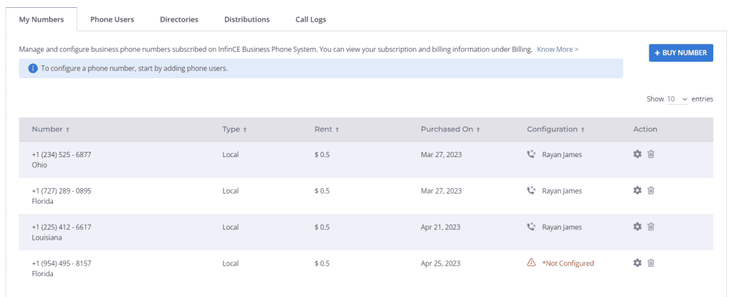Open settings gear for +1 (727) 289-0895
The width and height of the screenshot is (734, 297).
pyautogui.click(x=637, y=190)
